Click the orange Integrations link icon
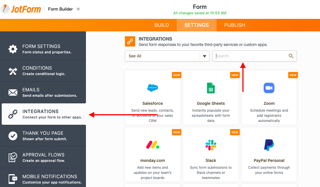Screen dimensions: 320x187 coord(130,41)
